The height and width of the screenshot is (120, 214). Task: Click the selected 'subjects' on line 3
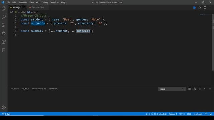[x=38, y=23]
